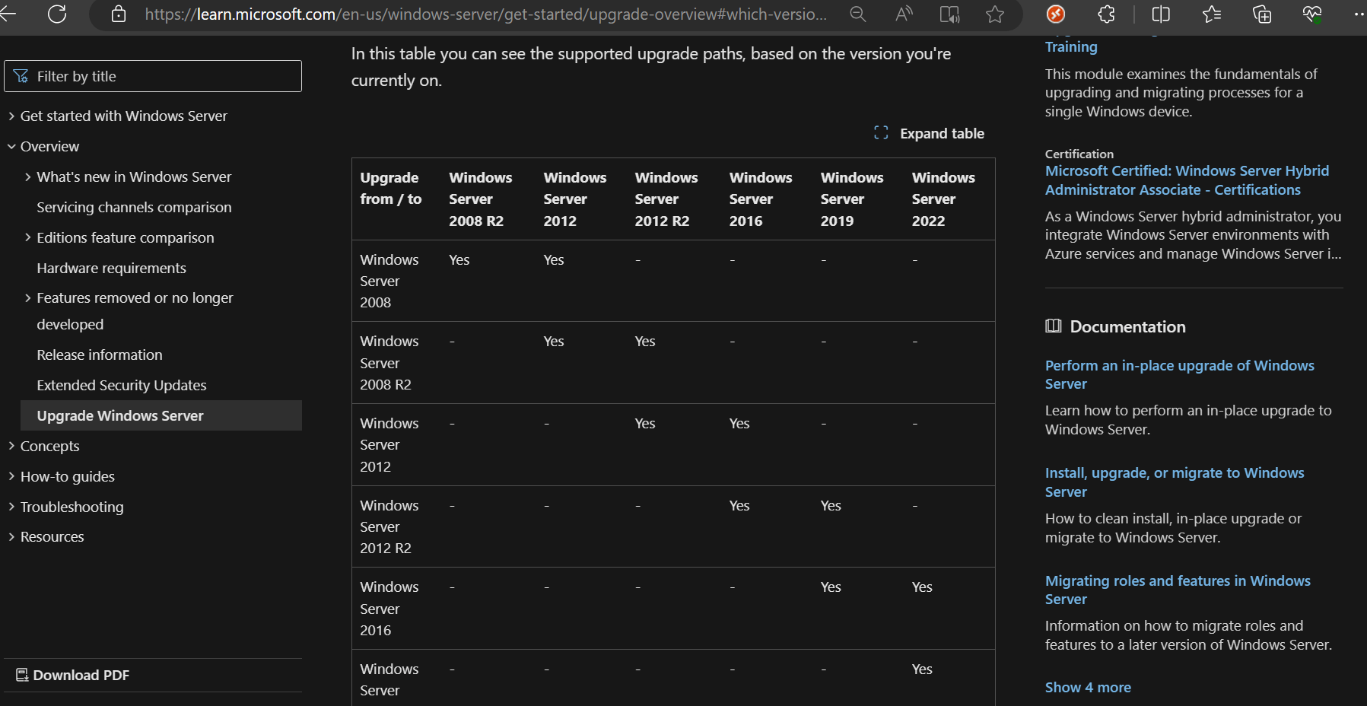Viewport: 1367px width, 706px height.
Task: Click the Download PDF button
Action: (73, 675)
